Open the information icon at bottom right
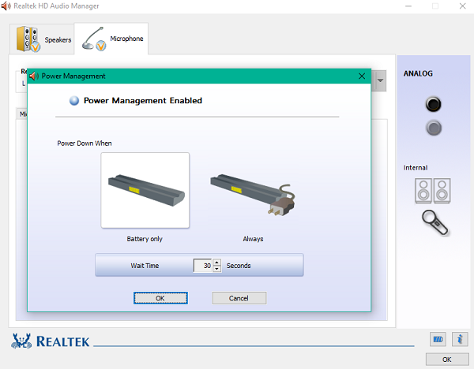 pos(461,339)
